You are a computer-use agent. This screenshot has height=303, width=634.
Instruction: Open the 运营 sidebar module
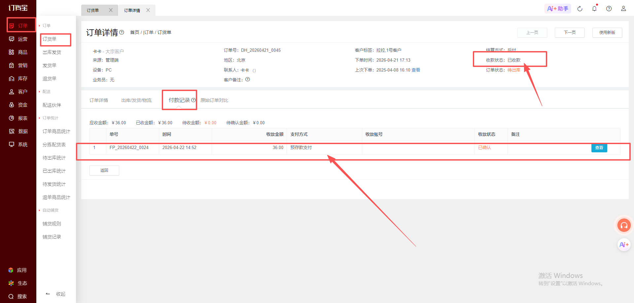[x=18, y=39]
